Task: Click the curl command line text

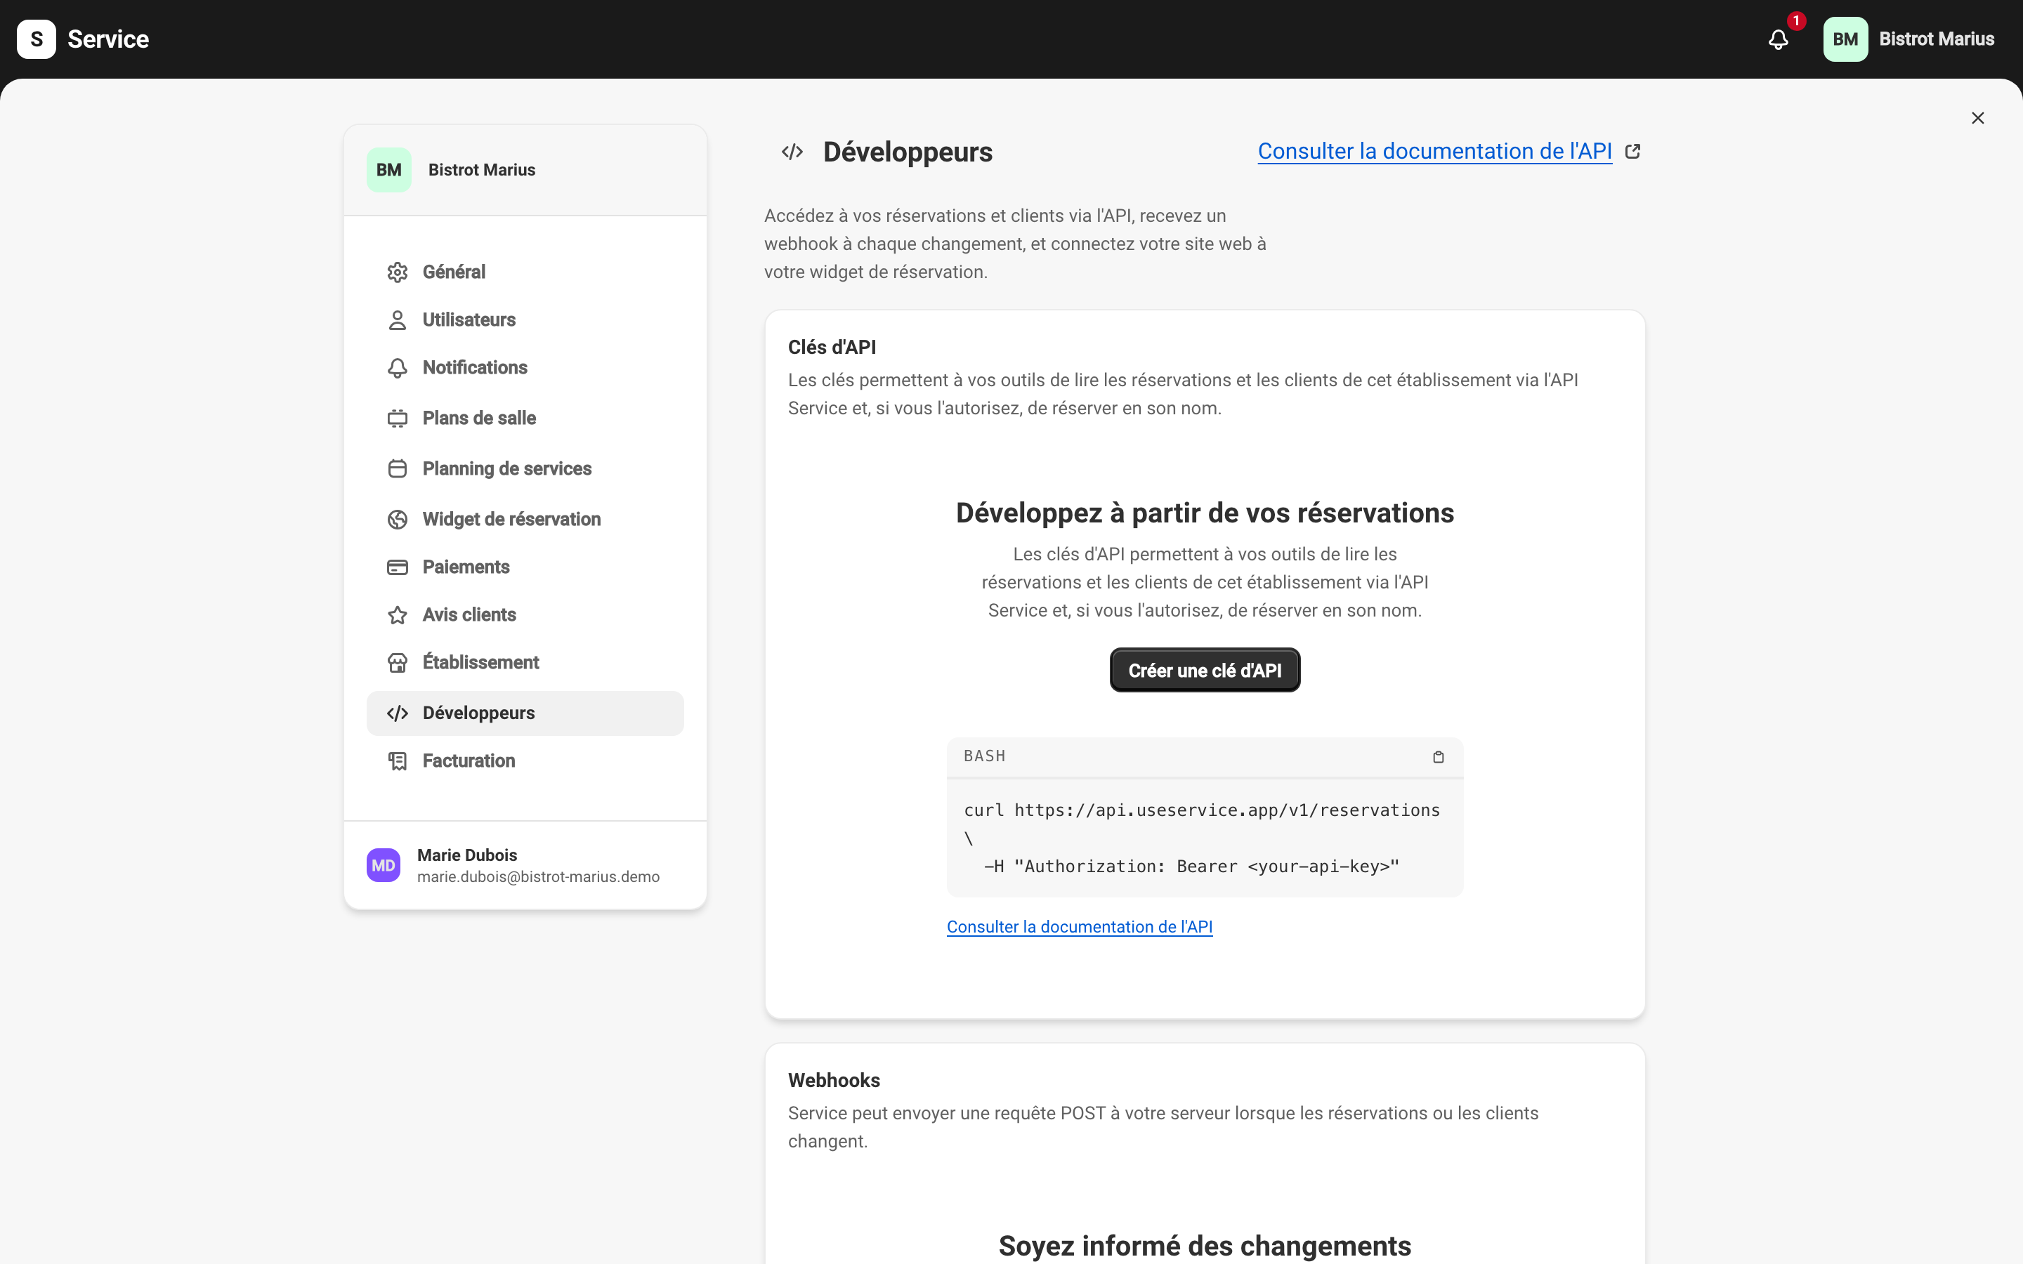Action: (1201, 810)
